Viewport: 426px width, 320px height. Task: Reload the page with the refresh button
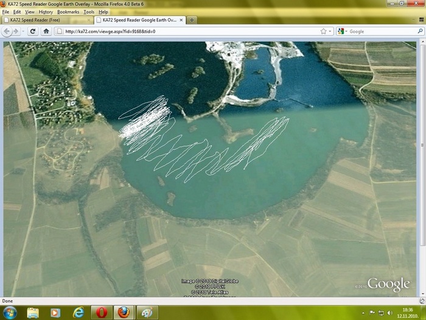[x=33, y=31]
